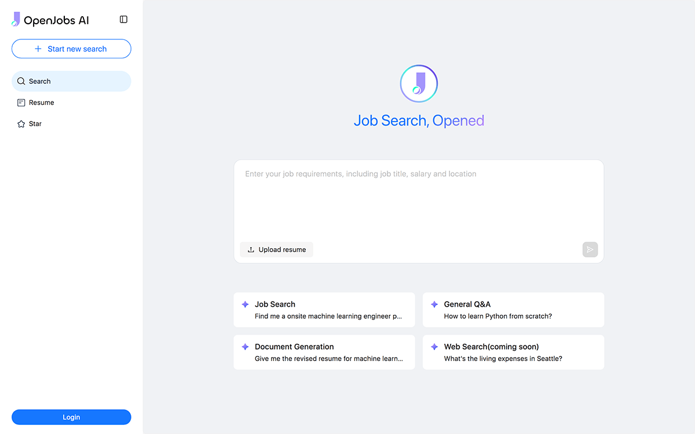
Task: Open the Job Search suggestion card
Action: [324, 310]
